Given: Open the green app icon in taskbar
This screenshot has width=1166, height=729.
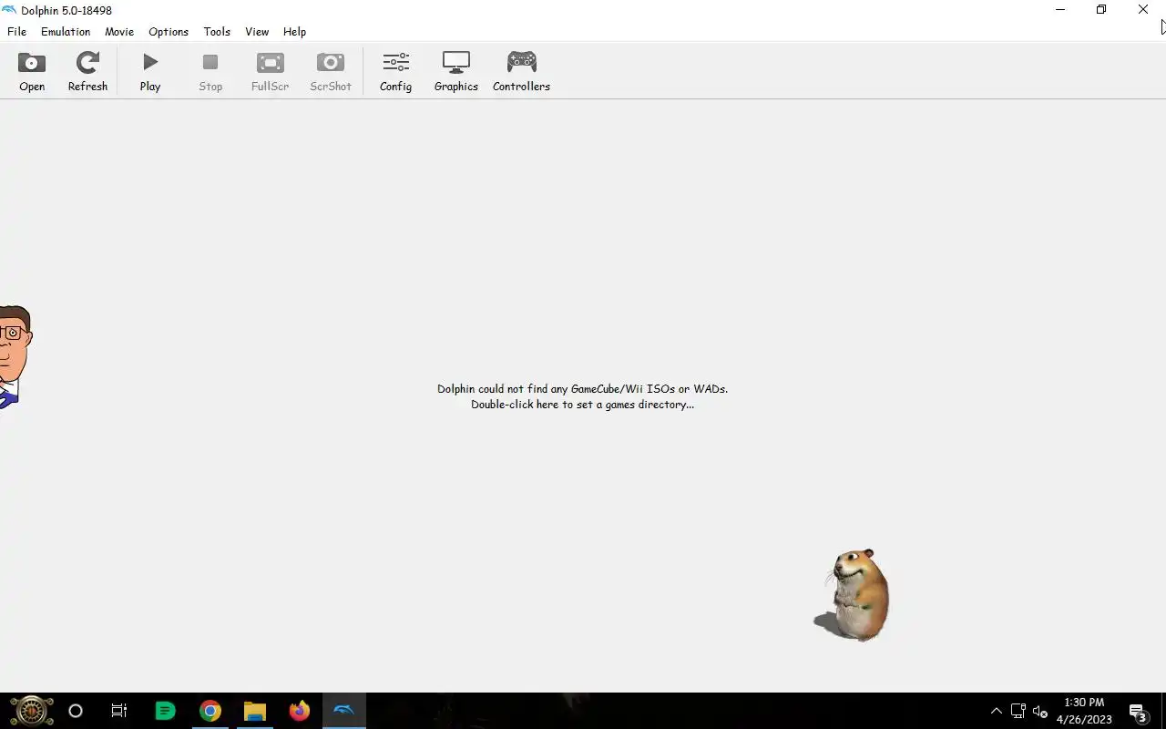Looking at the screenshot, I should point(165,711).
